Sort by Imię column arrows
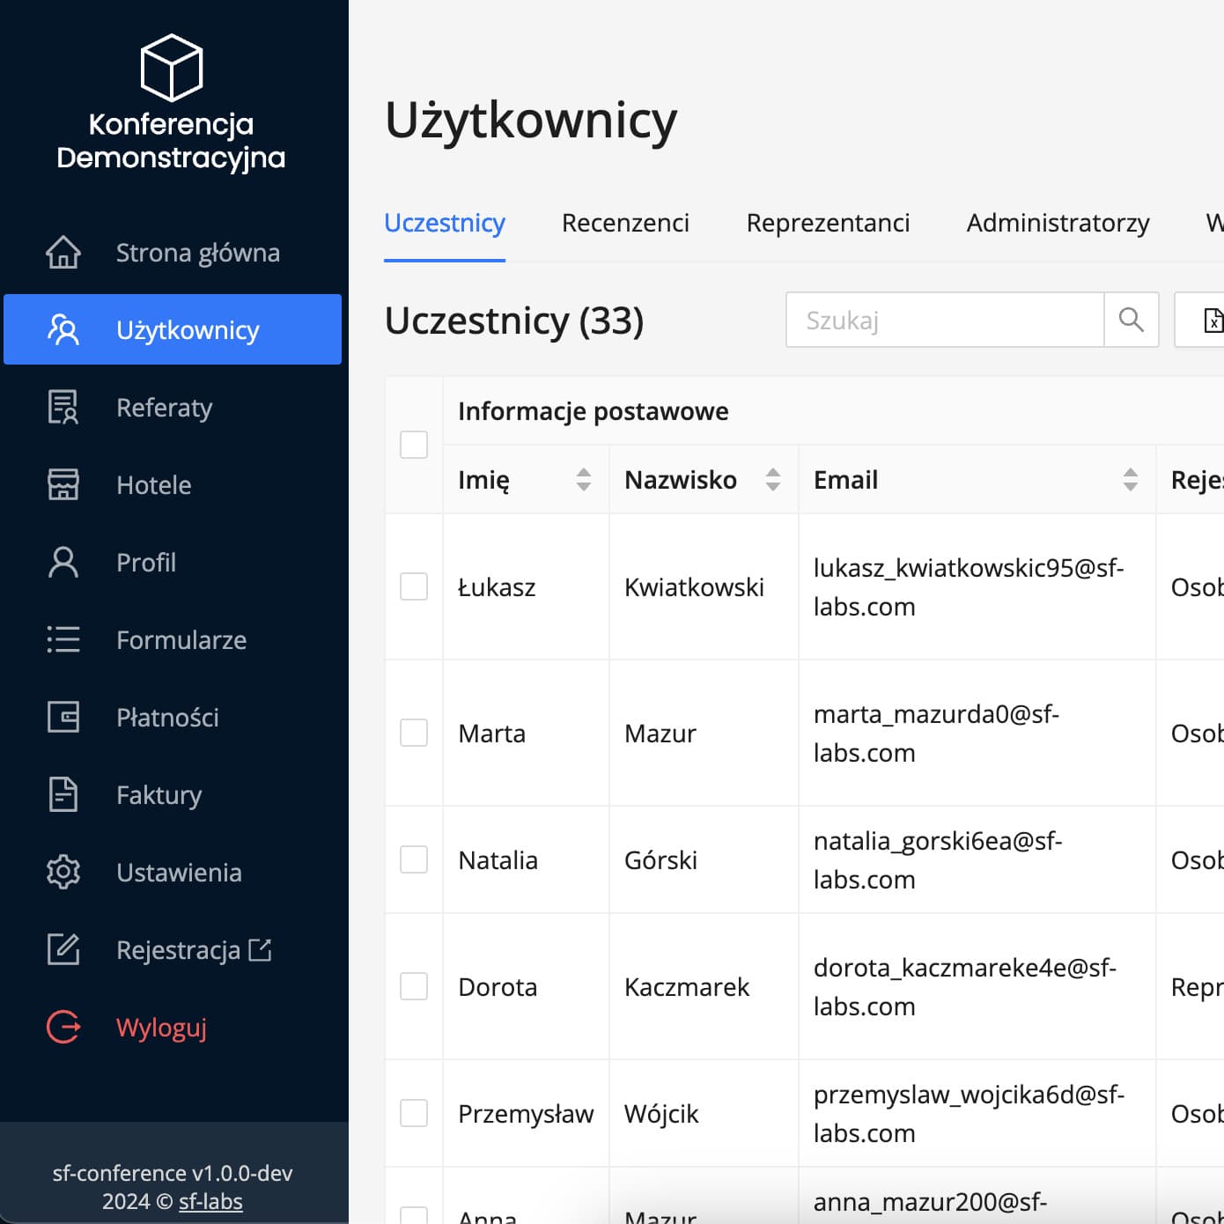The height and width of the screenshot is (1224, 1224). point(584,479)
